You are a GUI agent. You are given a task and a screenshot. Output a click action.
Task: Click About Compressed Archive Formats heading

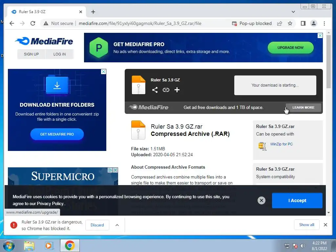[x=168, y=167]
